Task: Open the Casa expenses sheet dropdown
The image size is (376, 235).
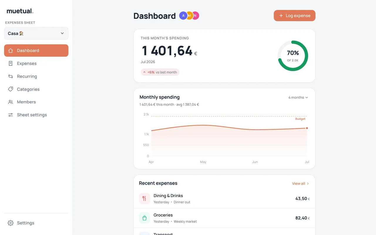Action: [36, 33]
